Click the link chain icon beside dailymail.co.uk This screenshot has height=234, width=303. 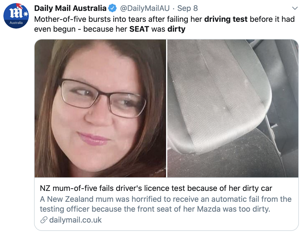coord(44,220)
